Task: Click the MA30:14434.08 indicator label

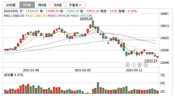Action: pos(59,16)
